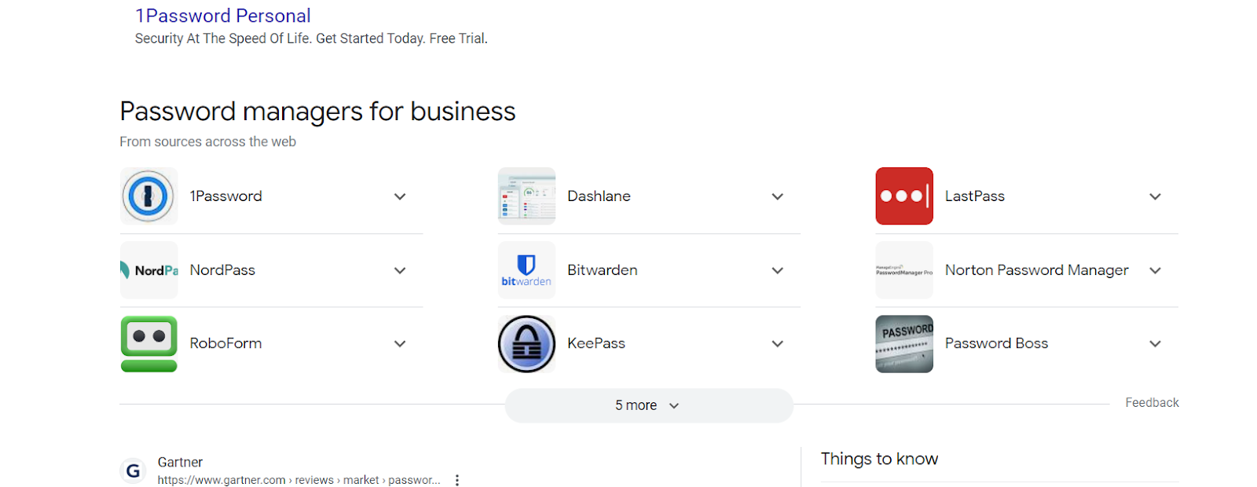1257x487 pixels.
Task: Expand the LastPass entry chevron
Action: [x=1155, y=196]
